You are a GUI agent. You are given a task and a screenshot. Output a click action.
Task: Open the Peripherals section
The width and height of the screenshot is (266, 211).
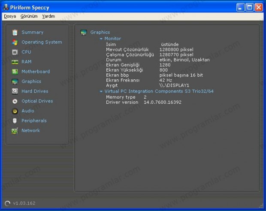pyautogui.click(x=34, y=121)
